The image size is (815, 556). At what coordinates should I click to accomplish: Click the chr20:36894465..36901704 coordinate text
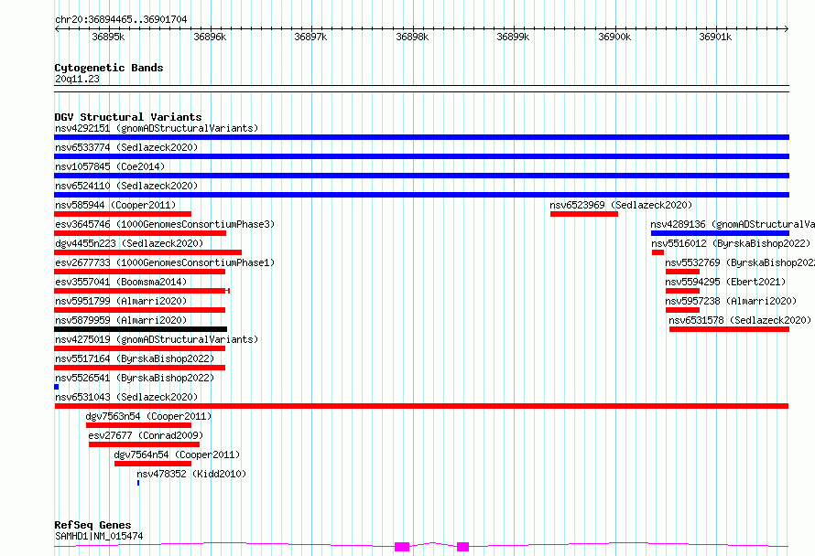[x=121, y=19]
